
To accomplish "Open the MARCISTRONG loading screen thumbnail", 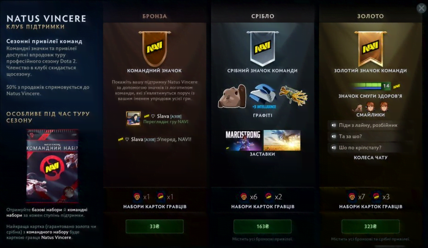I will pyautogui.click(x=243, y=141).
